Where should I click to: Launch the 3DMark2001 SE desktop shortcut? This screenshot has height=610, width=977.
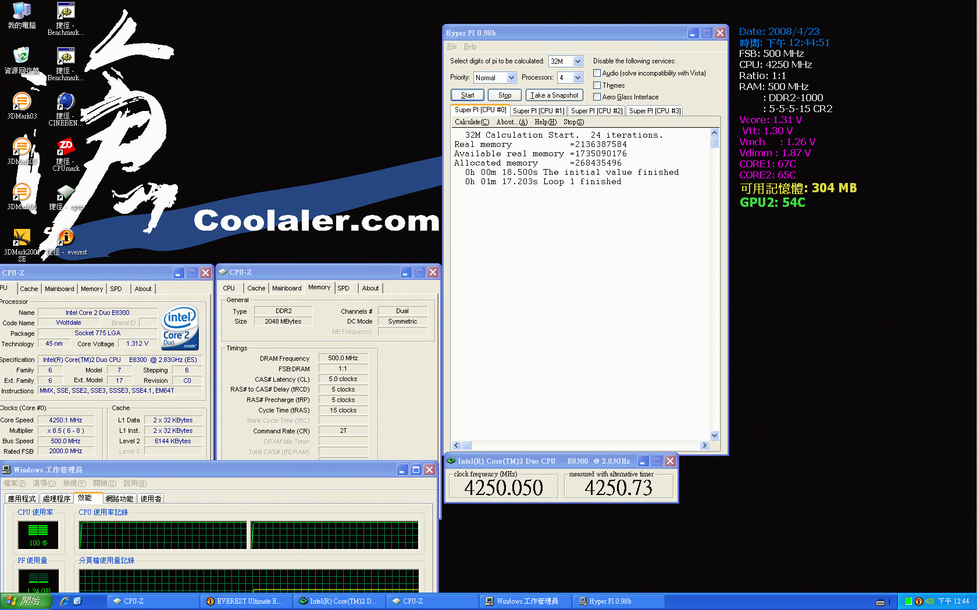coord(22,245)
